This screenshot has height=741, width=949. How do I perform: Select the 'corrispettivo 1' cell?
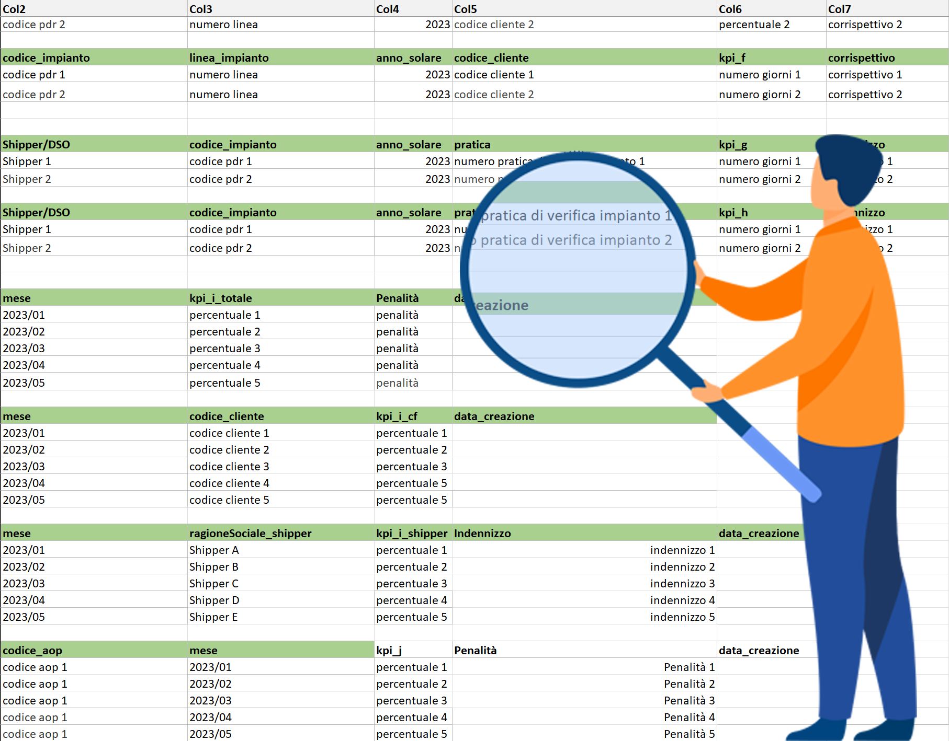click(x=887, y=74)
